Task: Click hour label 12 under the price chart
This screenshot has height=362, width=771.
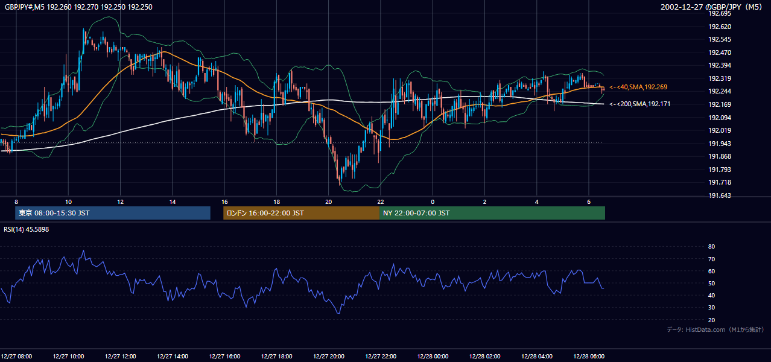Action: click(x=121, y=202)
